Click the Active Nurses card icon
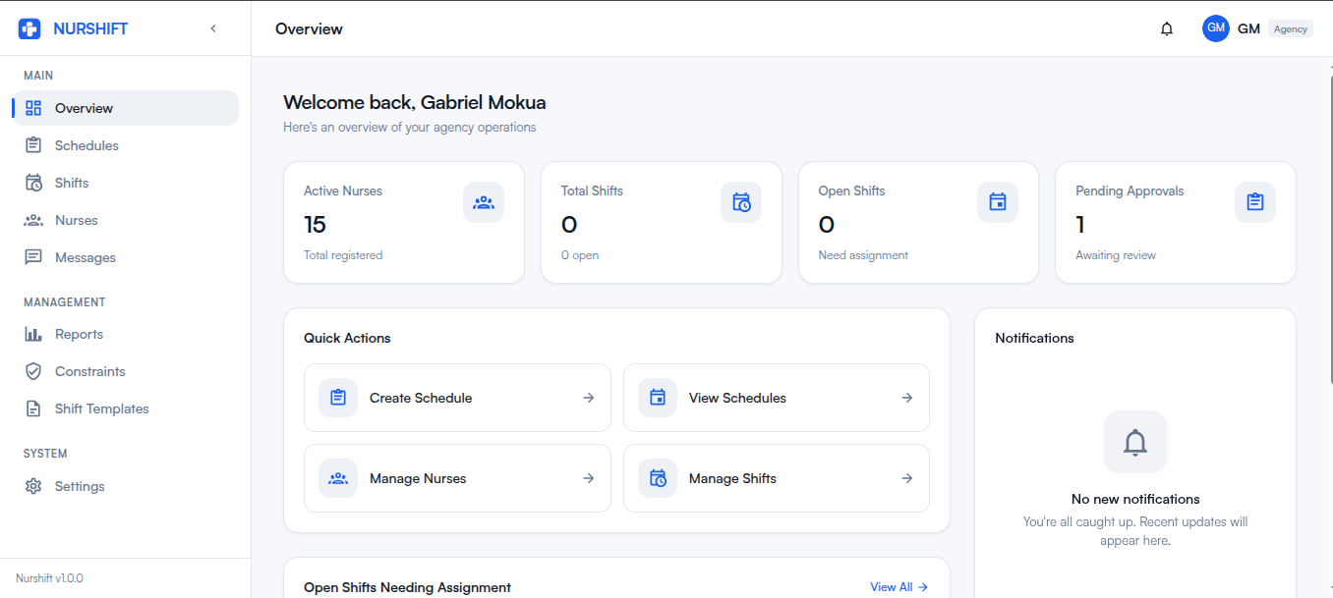The width and height of the screenshot is (1333, 598). tap(483, 202)
